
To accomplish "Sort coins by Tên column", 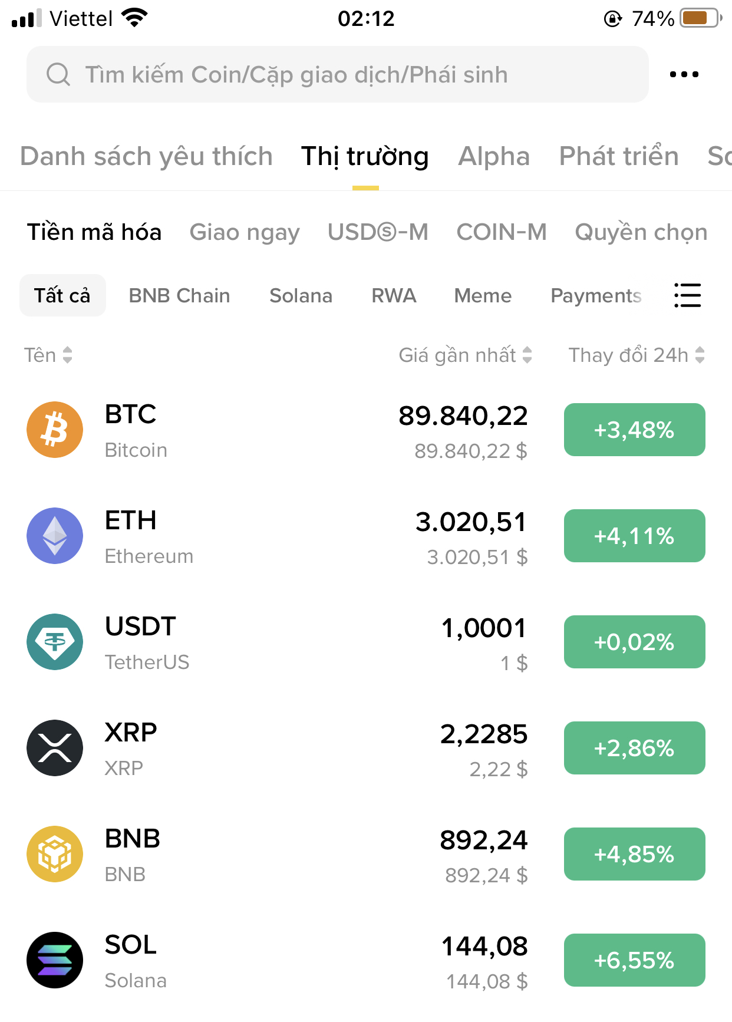I will point(48,355).
